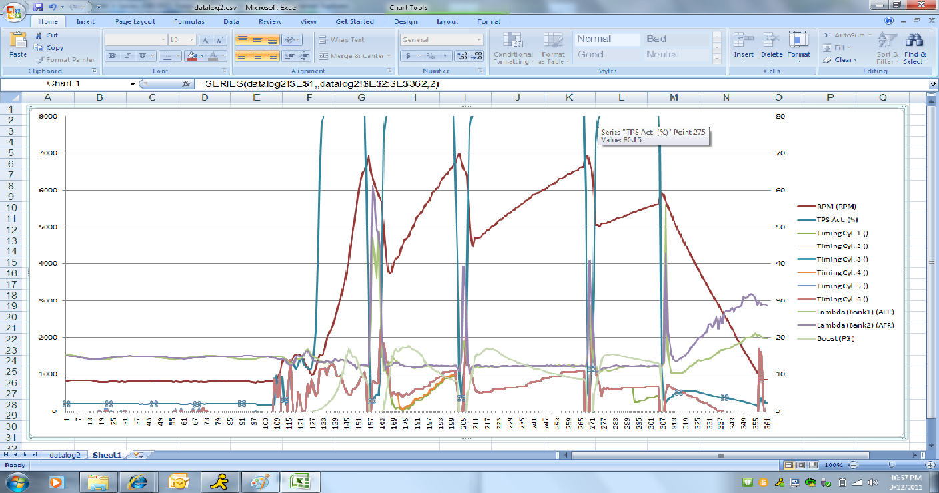
Task: Toggle center horizontal alignment
Action: coord(257,56)
